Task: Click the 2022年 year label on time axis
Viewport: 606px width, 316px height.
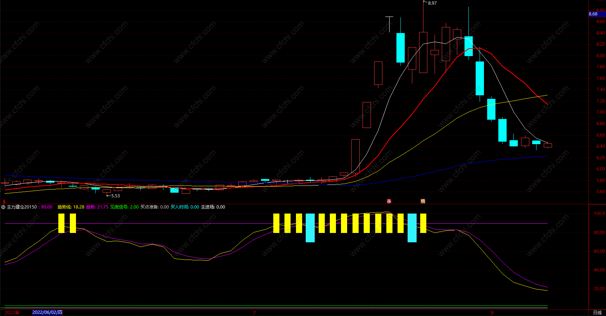Action: (x=12, y=312)
